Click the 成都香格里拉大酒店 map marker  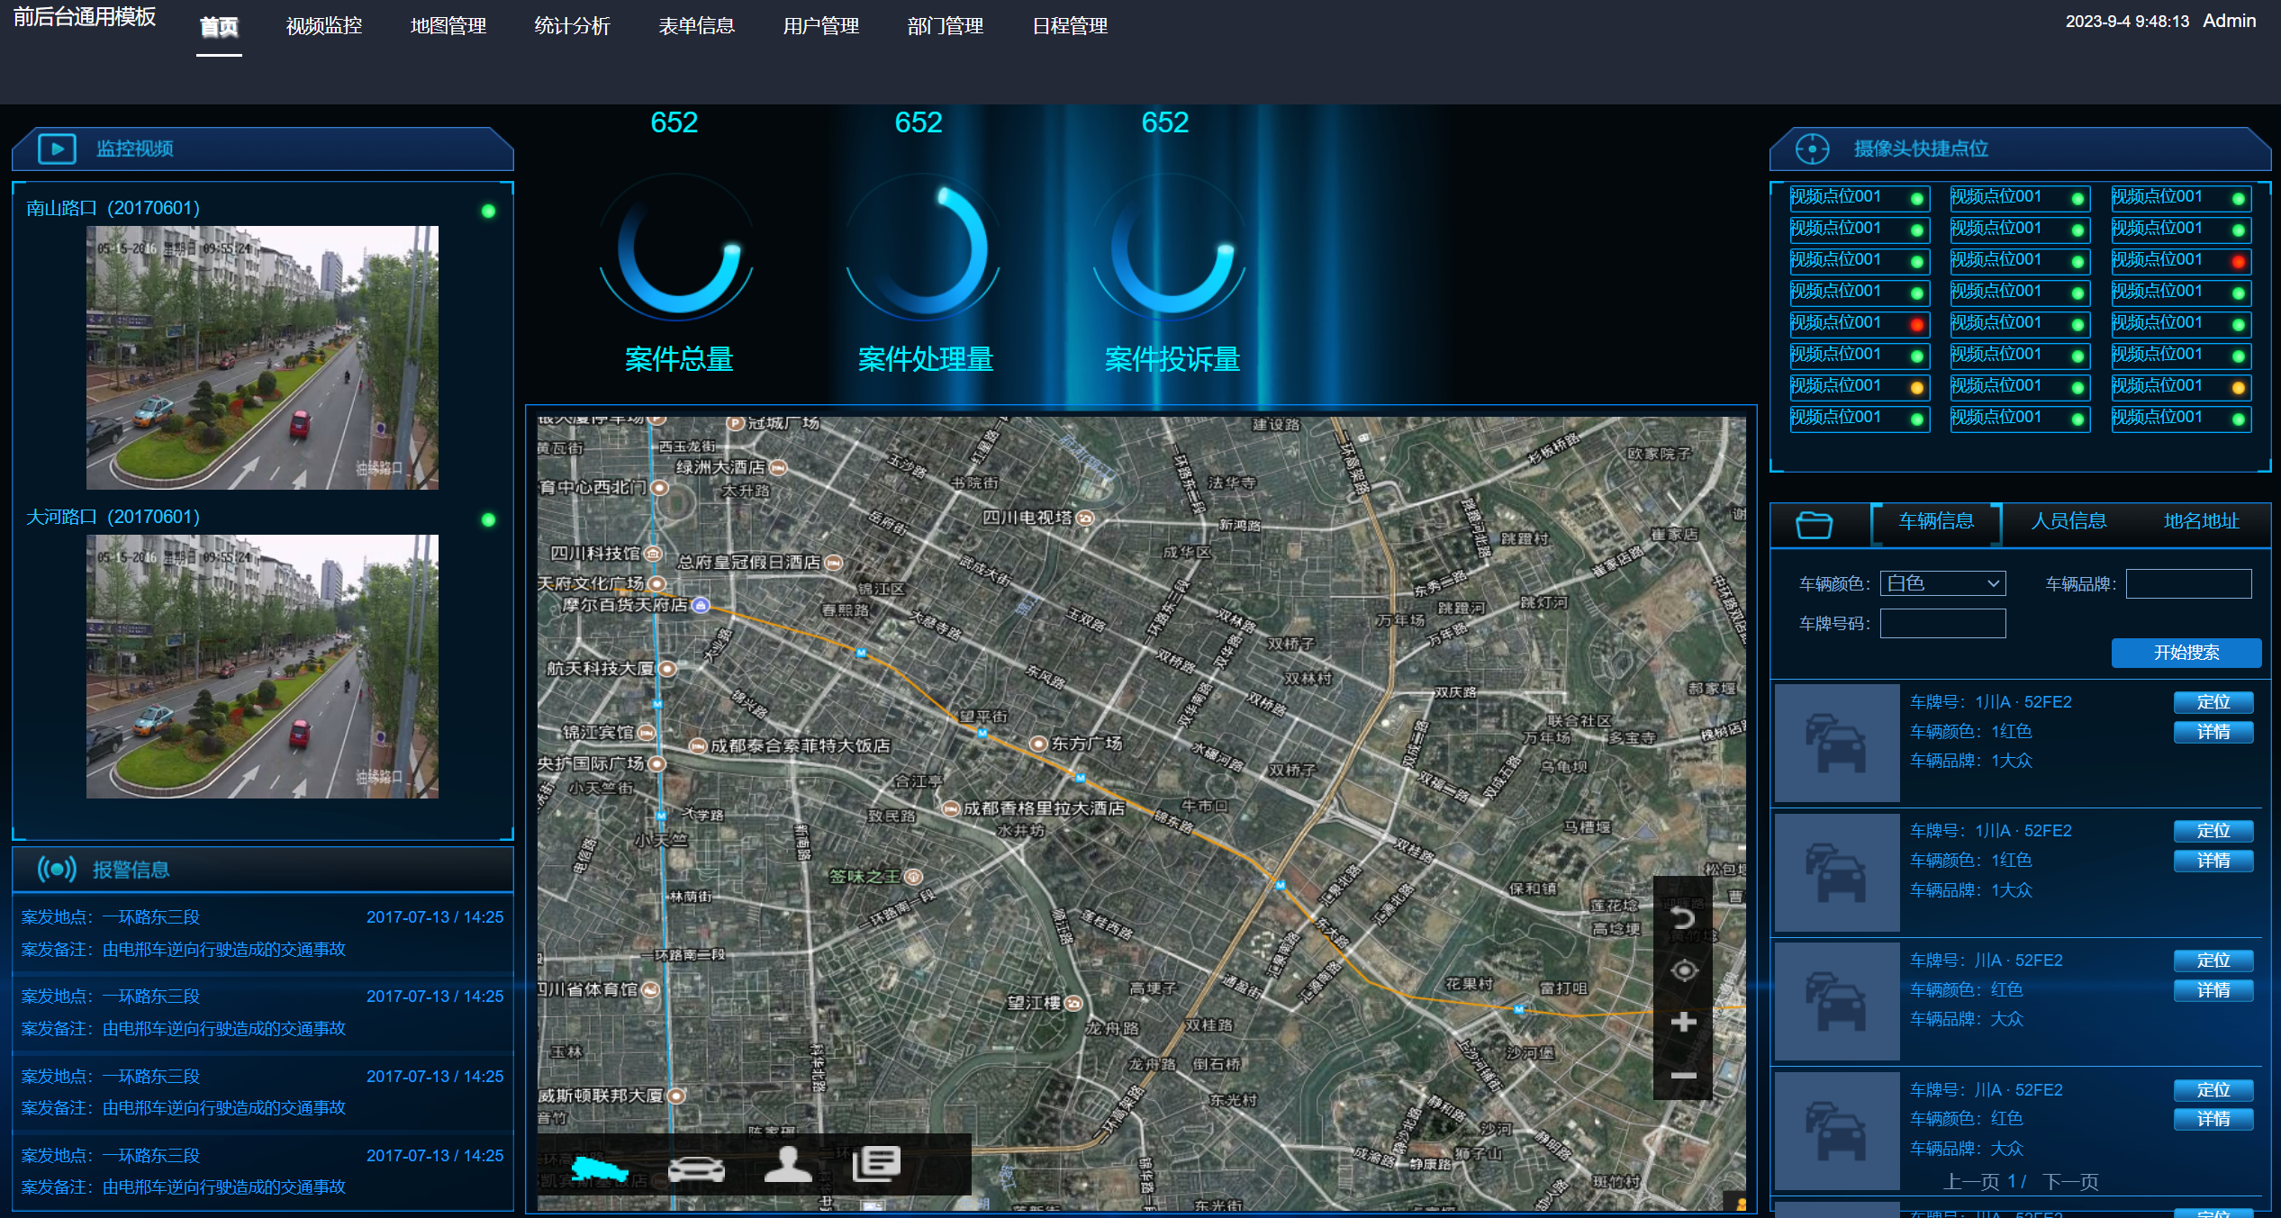(x=950, y=808)
